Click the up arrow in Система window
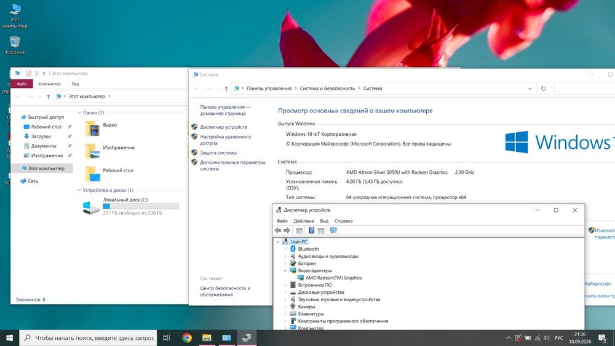This screenshot has height=346, width=615. [226, 88]
